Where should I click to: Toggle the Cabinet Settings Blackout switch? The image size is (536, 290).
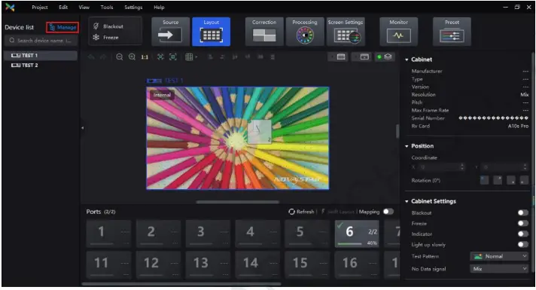tap(523, 212)
